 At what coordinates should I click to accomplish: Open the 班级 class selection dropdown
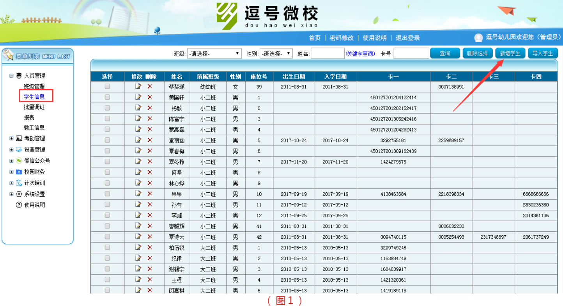point(215,53)
